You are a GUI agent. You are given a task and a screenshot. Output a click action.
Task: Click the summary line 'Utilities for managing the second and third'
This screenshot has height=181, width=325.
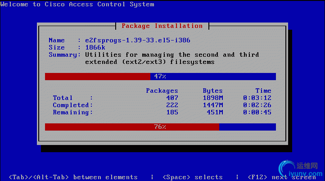[x=172, y=55]
